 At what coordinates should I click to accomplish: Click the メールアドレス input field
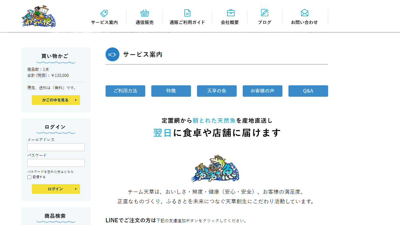56,147
